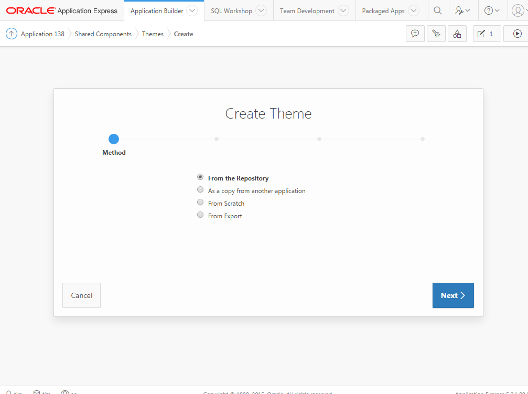Expand the Application Builder dropdown arrow
The image size is (528, 394).
pyautogui.click(x=192, y=10)
